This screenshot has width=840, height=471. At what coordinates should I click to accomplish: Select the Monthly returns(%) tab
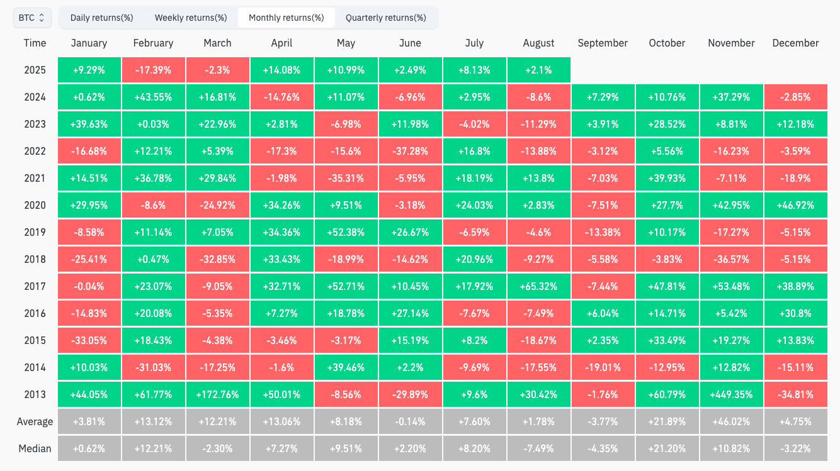coord(287,18)
